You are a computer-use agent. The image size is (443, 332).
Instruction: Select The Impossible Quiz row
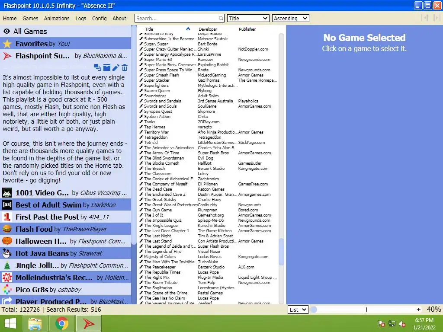point(209,220)
